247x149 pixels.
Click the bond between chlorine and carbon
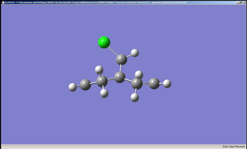tap(113, 51)
